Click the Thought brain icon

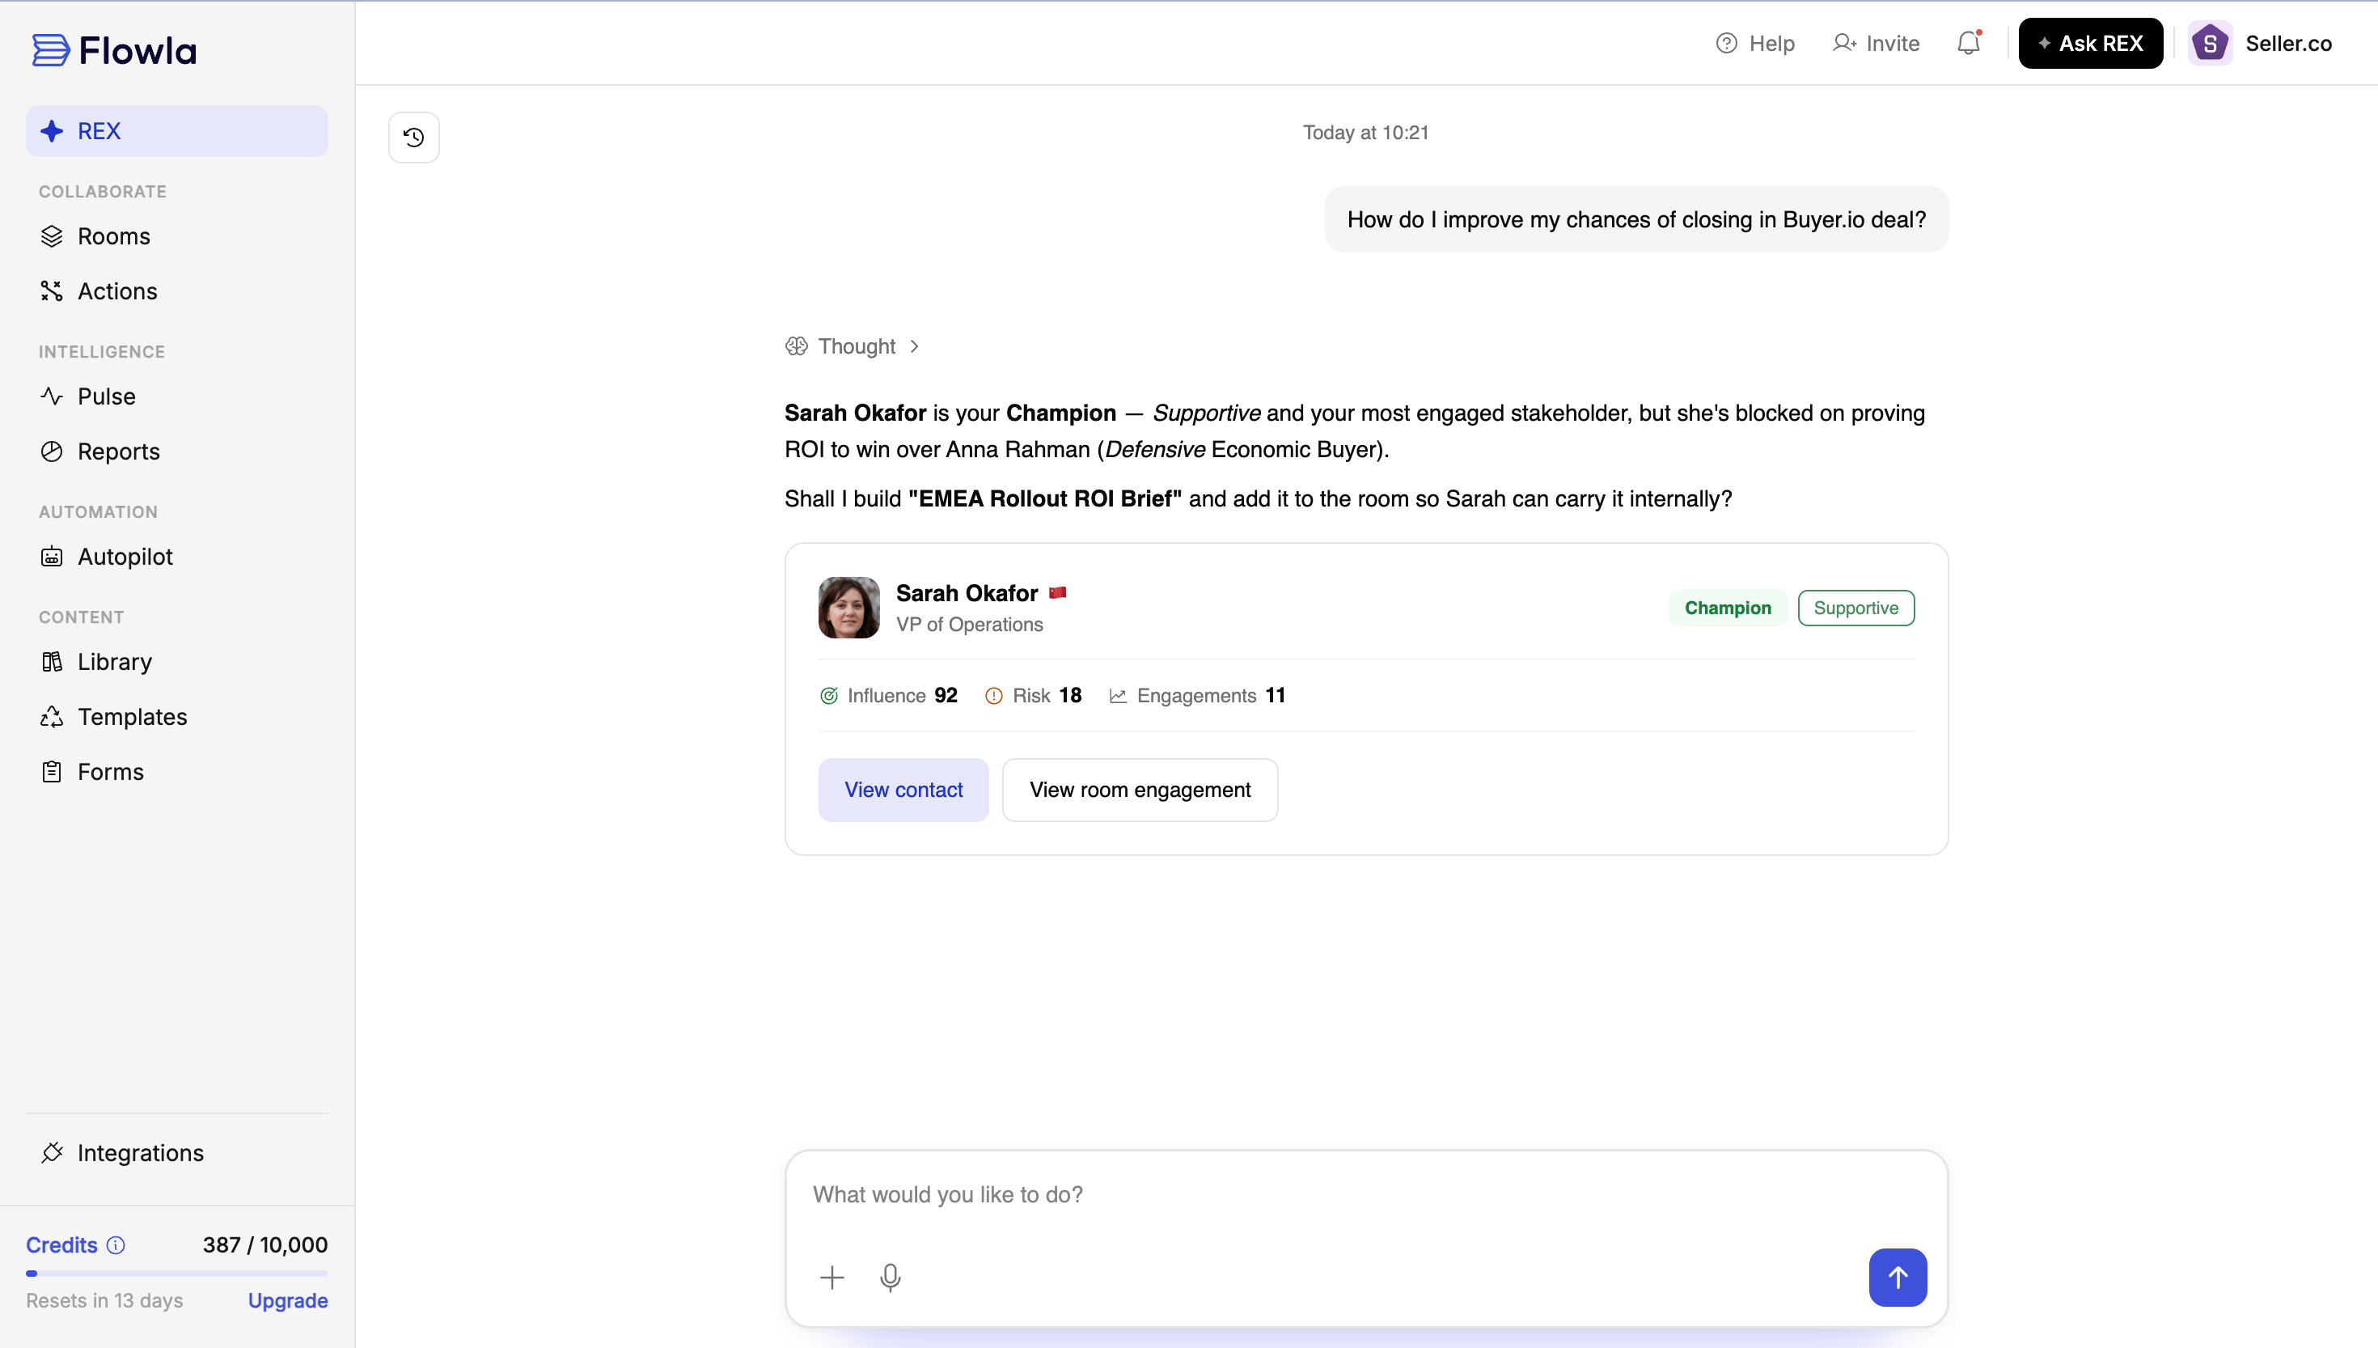click(796, 345)
